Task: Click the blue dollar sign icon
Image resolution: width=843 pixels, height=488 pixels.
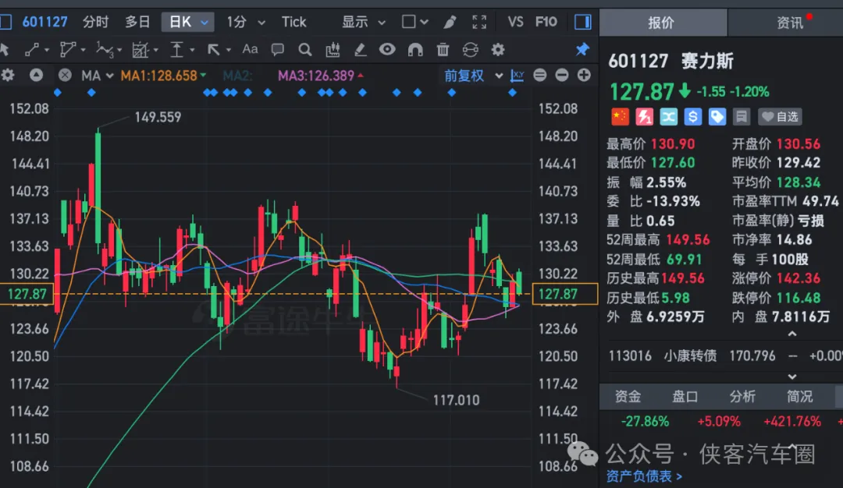Action: pyautogui.click(x=692, y=116)
